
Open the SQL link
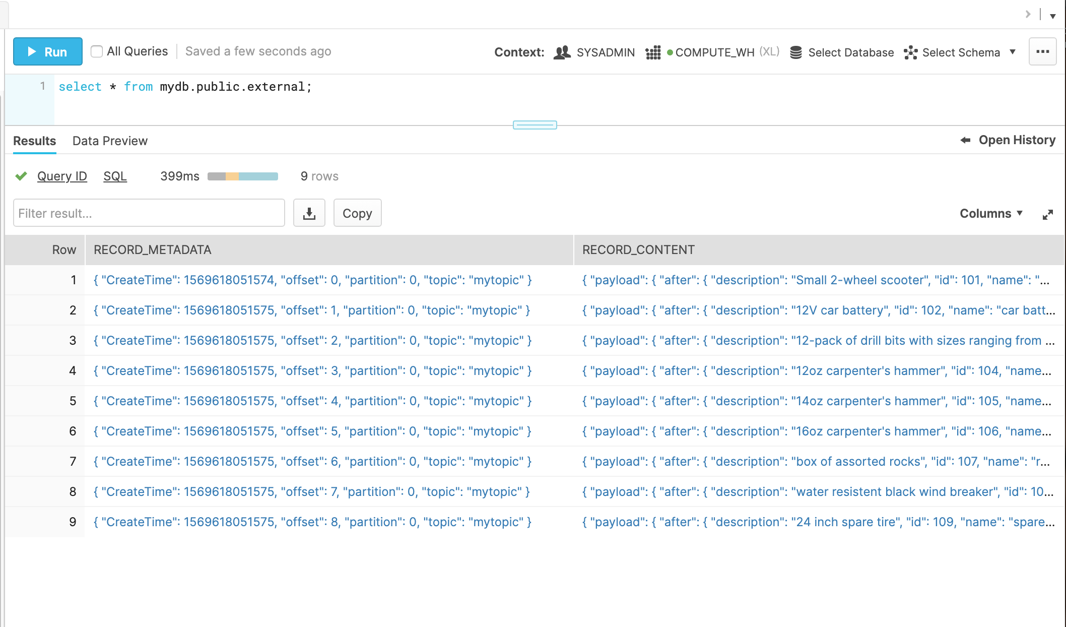(115, 176)
